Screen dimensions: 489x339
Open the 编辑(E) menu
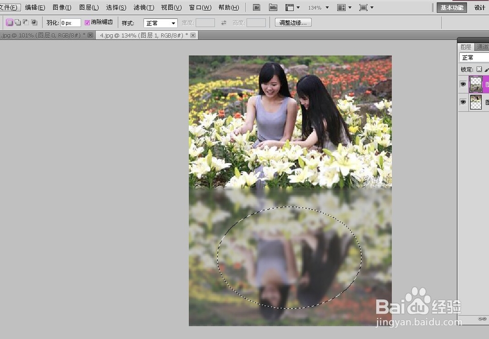tap(35, 7)
